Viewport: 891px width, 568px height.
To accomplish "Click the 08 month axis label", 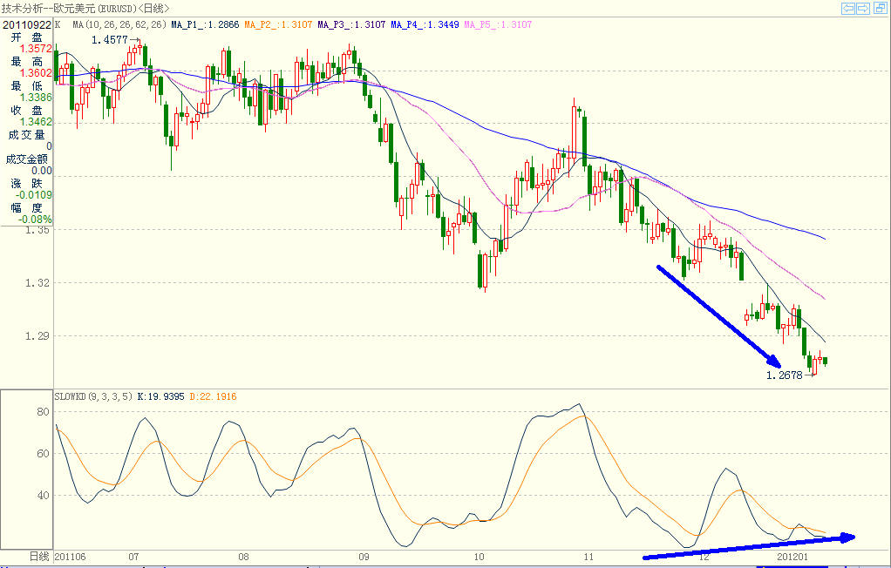I will click(244, 557).
